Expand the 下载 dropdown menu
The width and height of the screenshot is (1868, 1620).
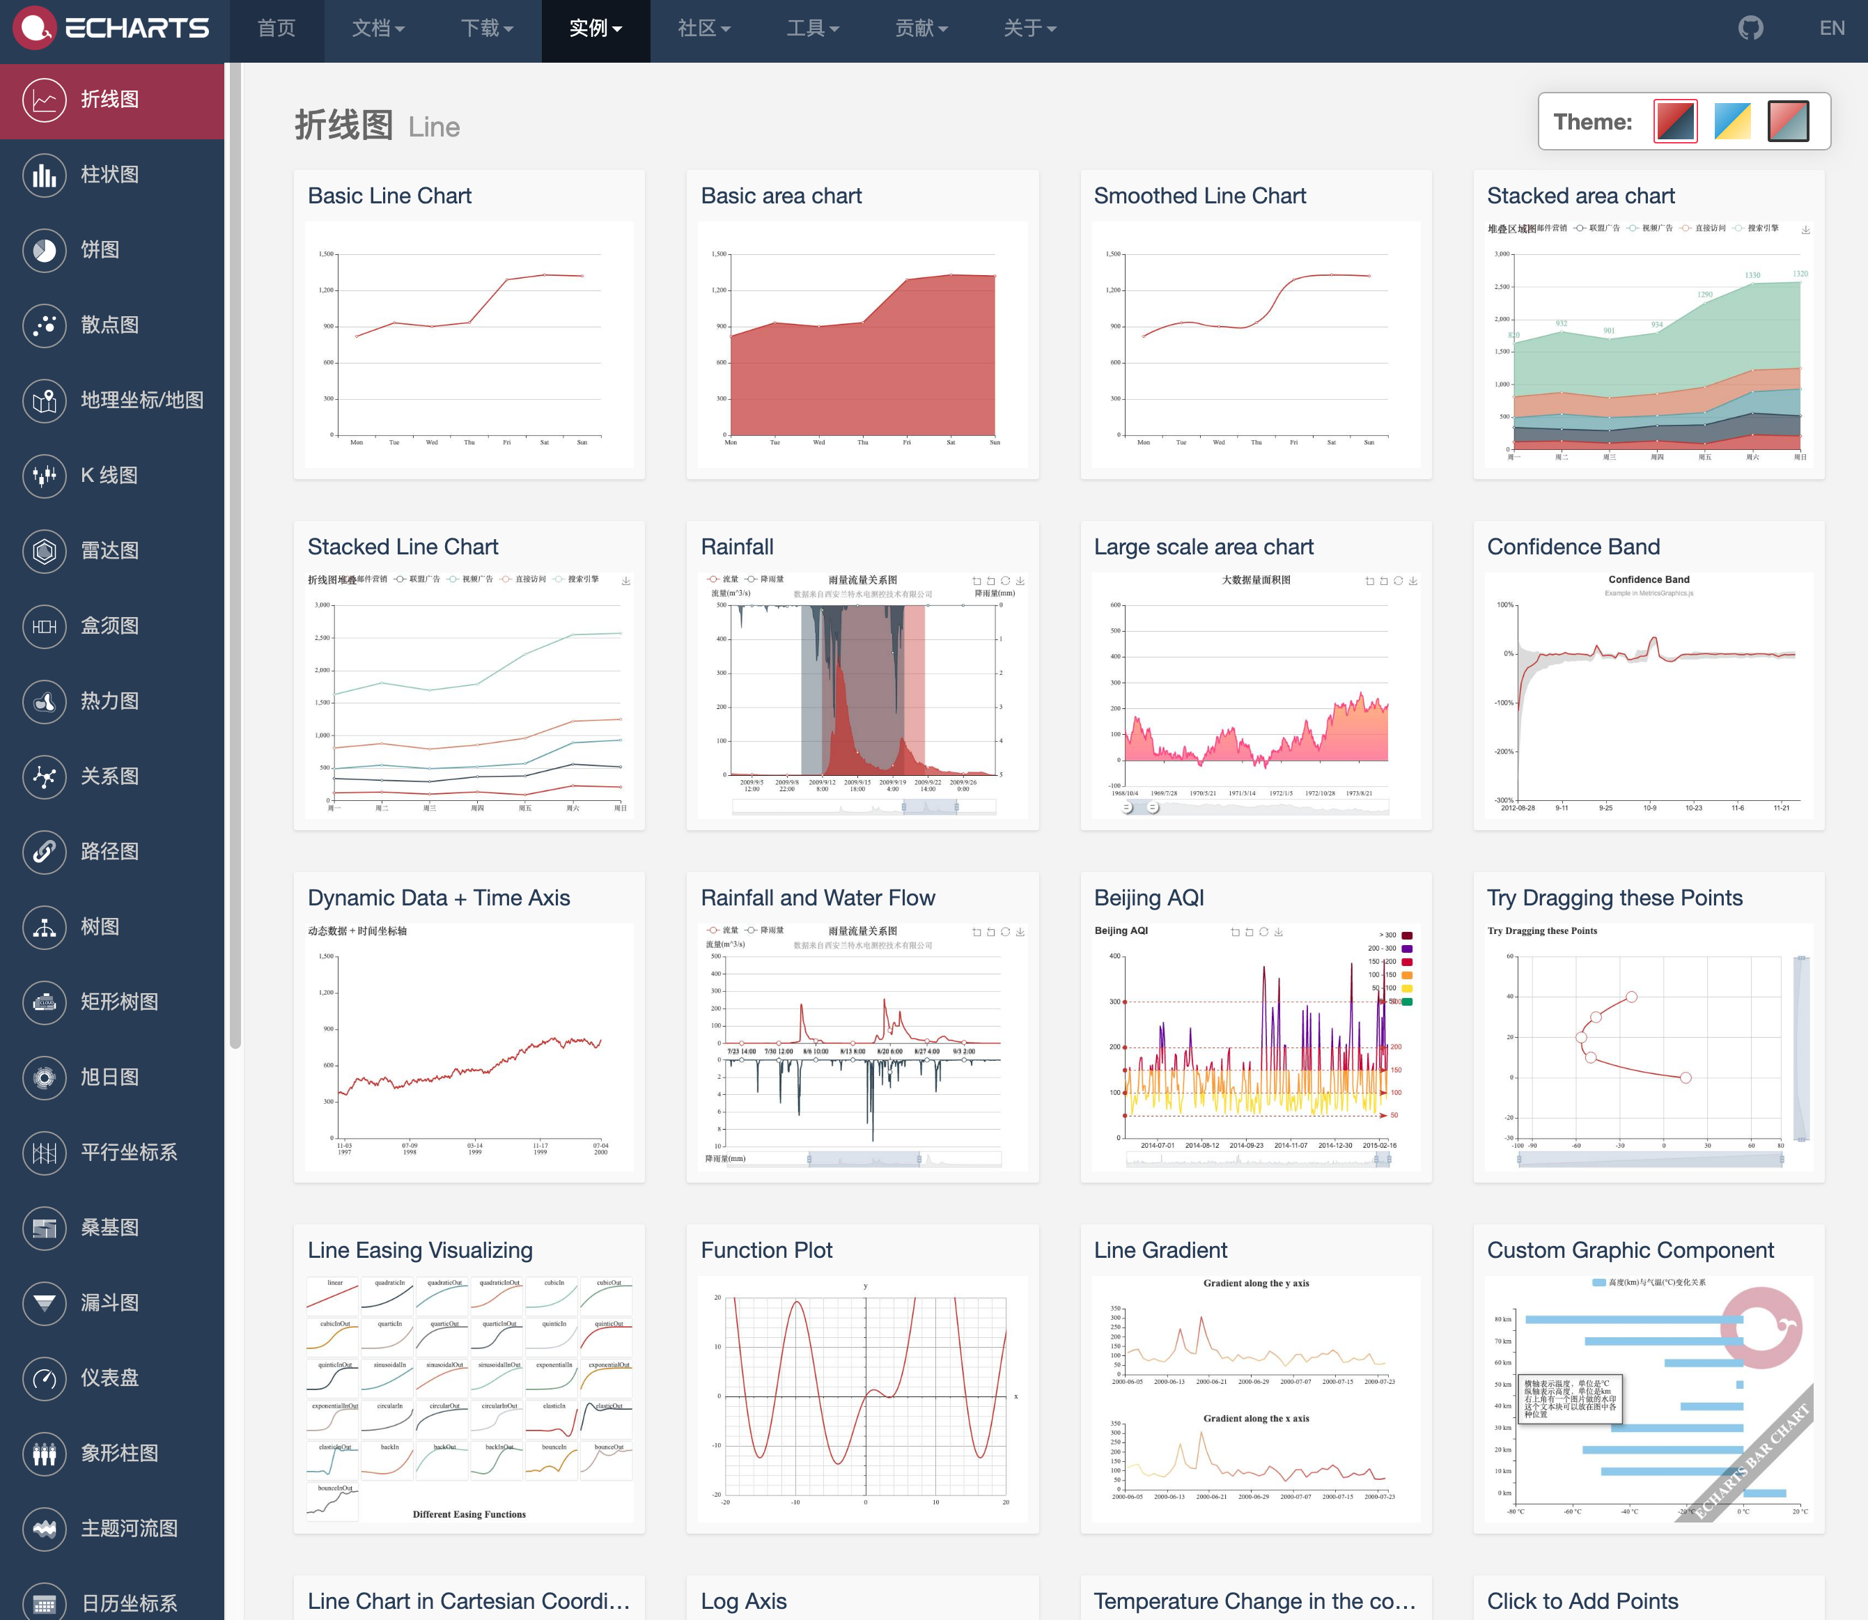point(486,29)
